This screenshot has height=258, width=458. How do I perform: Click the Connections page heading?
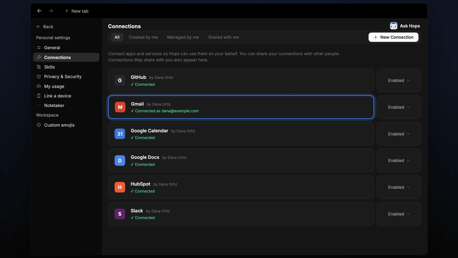pyautogui.click(x=124, y=26)
